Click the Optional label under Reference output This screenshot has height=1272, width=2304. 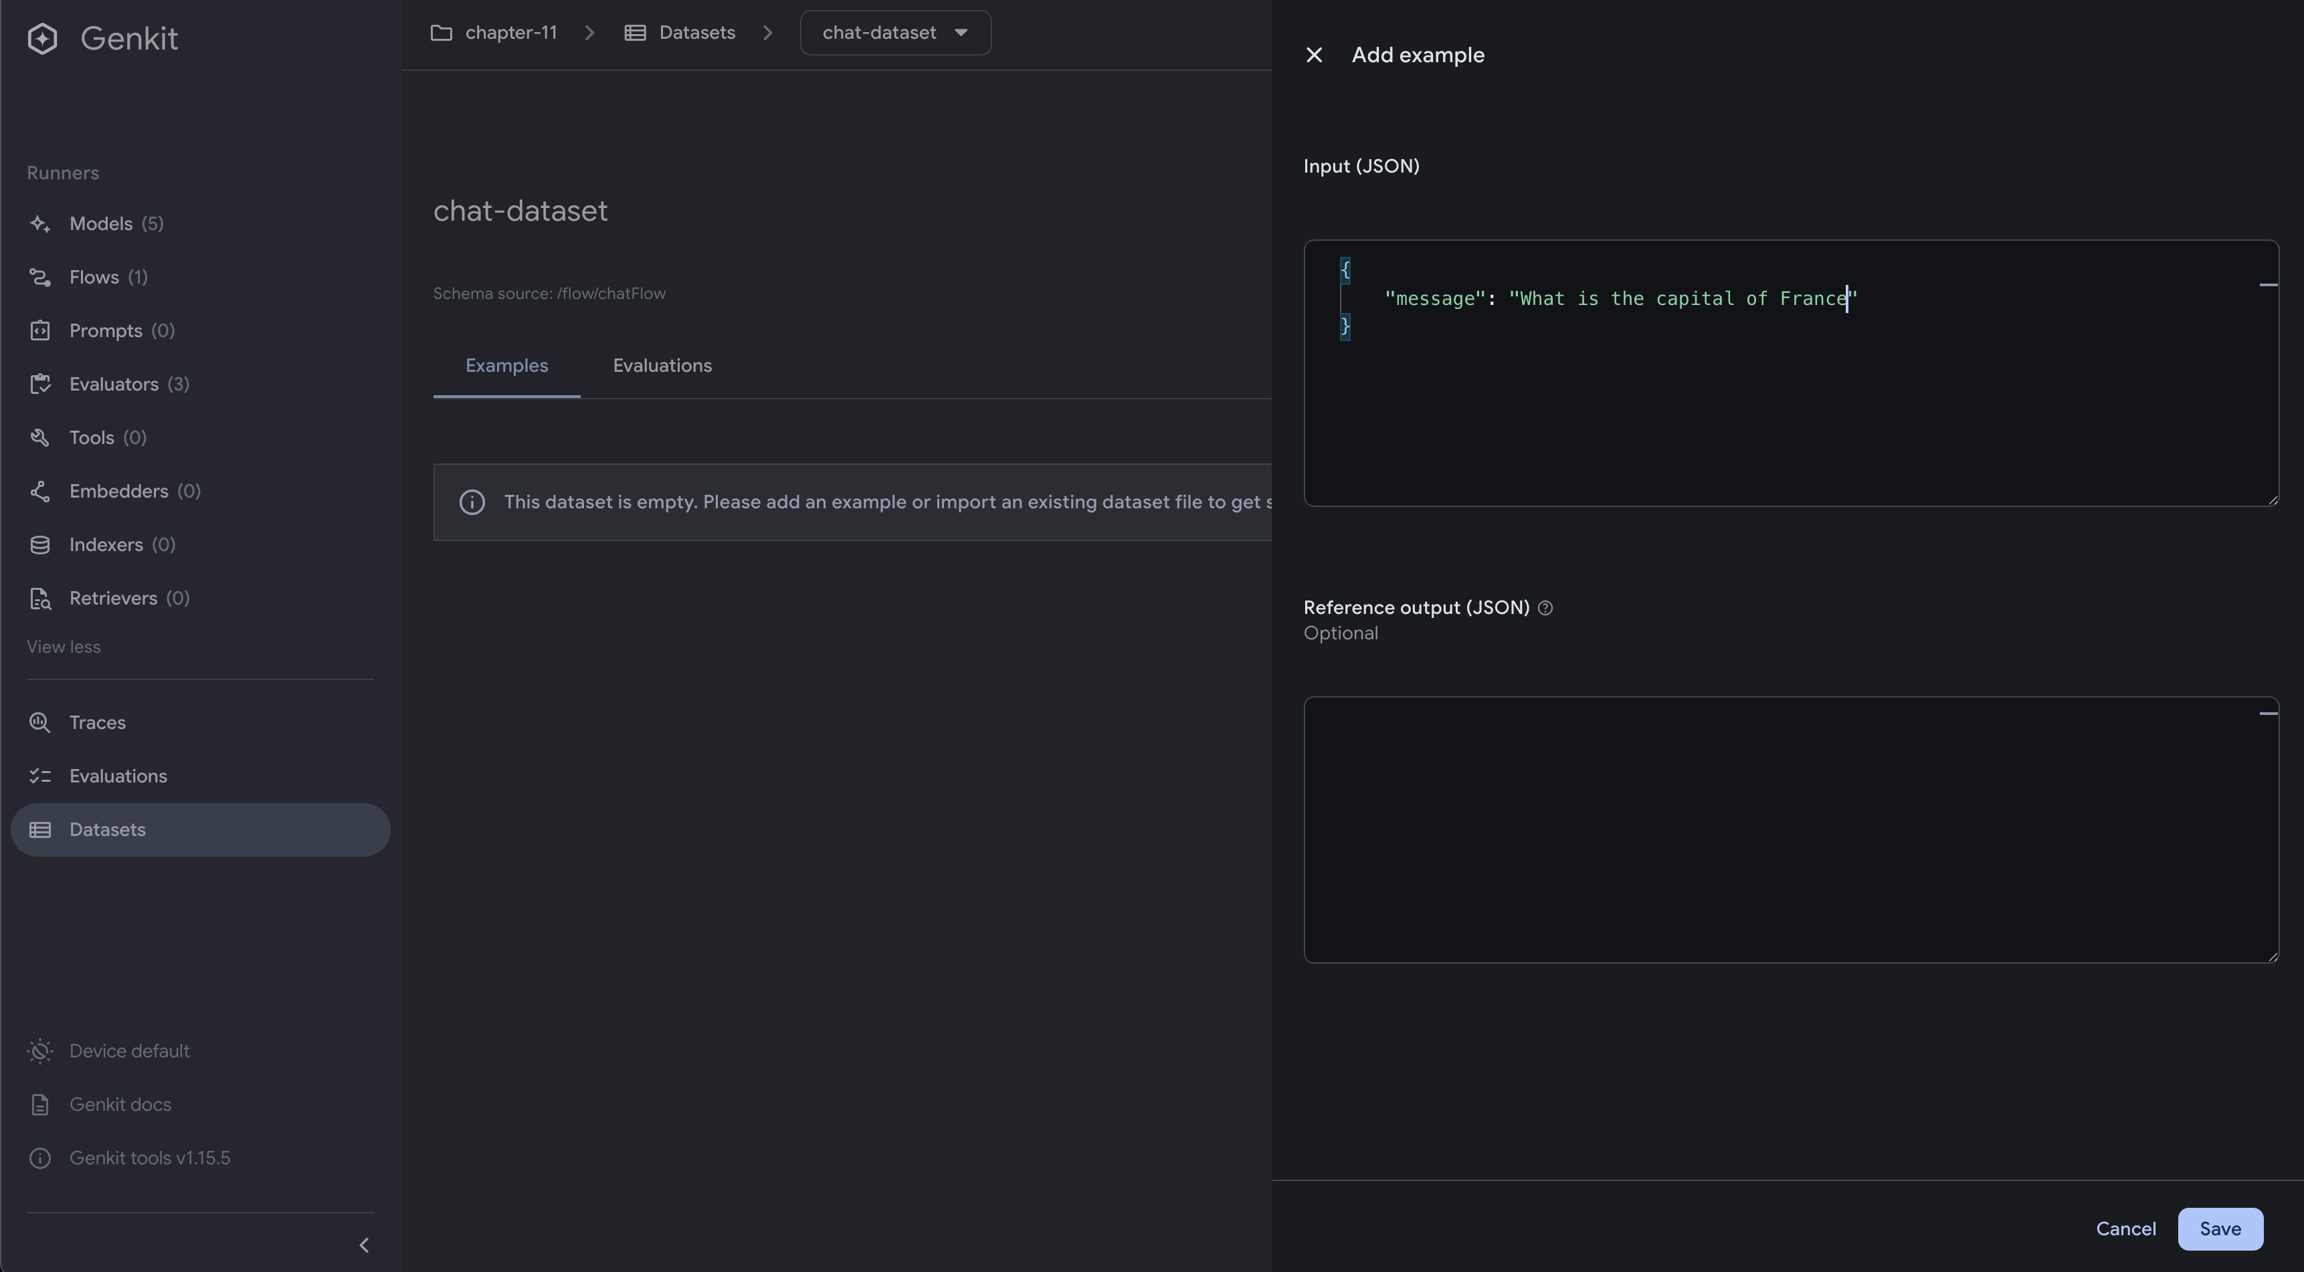point(1340,634)
